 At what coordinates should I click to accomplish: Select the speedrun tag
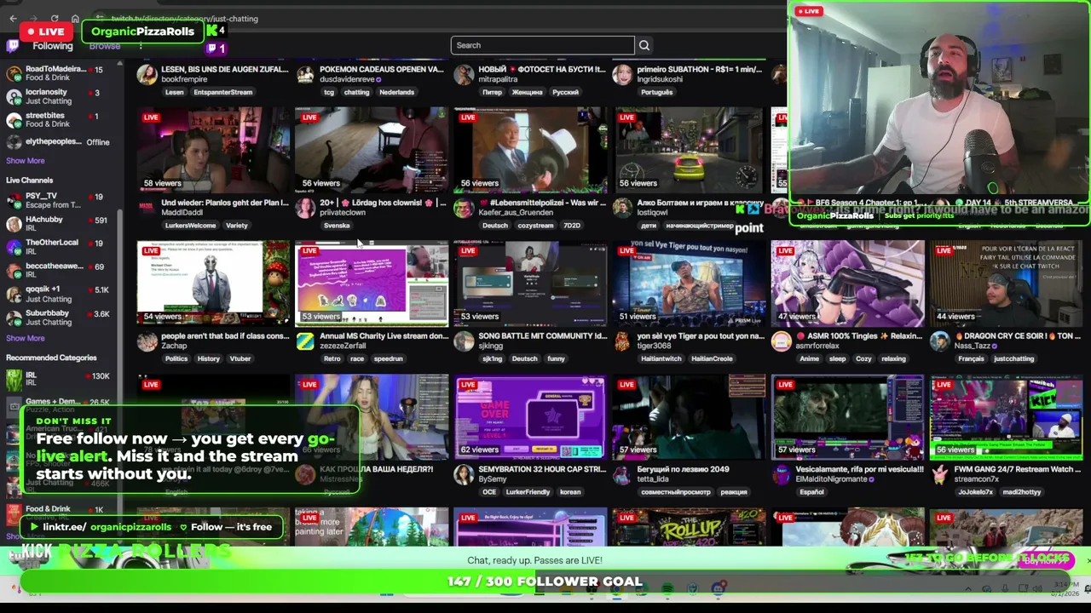coord(388,358)
